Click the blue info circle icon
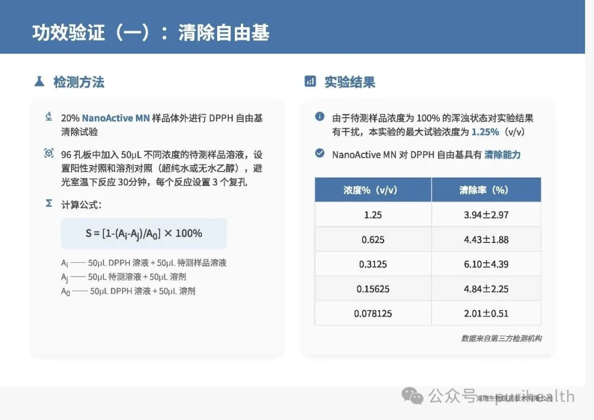The image size is (594, 420). (x=320, y=117)
